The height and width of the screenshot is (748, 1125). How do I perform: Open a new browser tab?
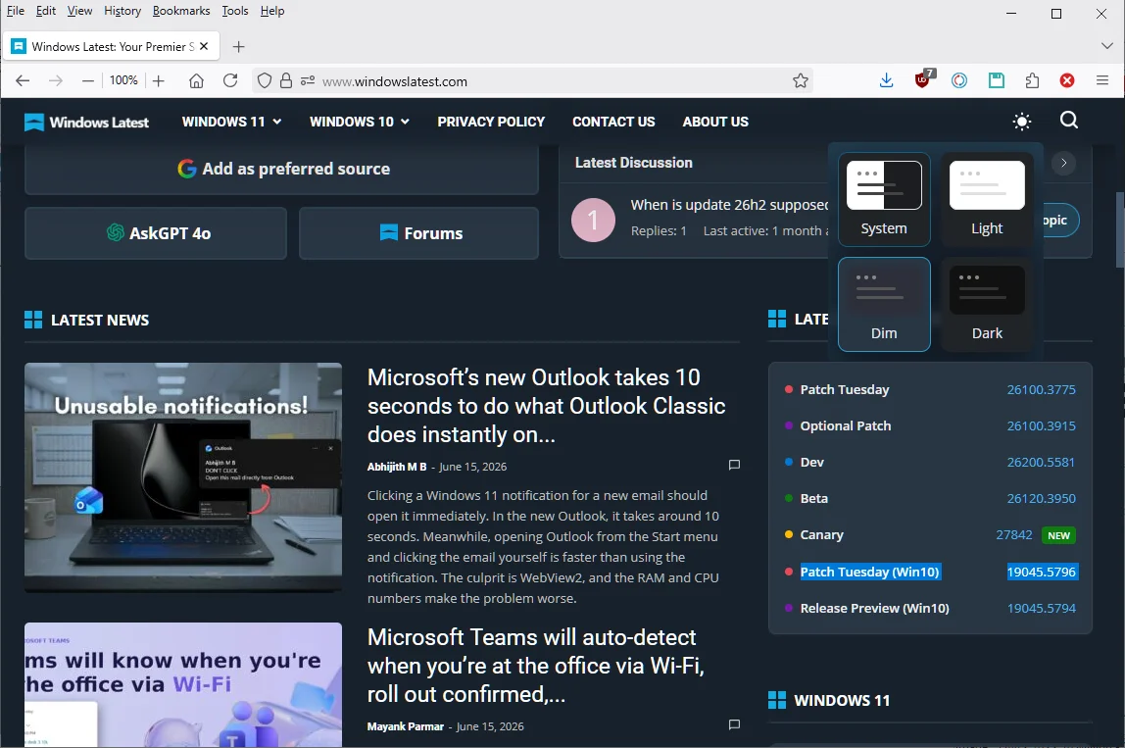tap(239, 47)
